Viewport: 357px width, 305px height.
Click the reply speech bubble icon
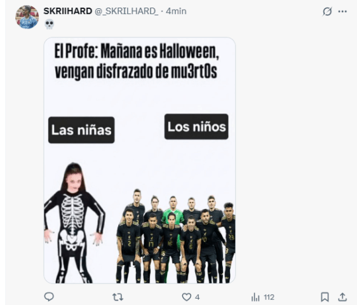pyautogui.click(x=49, y=297)
